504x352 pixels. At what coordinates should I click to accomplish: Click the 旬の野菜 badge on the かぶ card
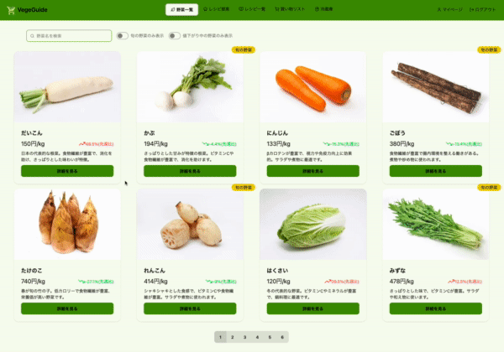pos(244,49)
